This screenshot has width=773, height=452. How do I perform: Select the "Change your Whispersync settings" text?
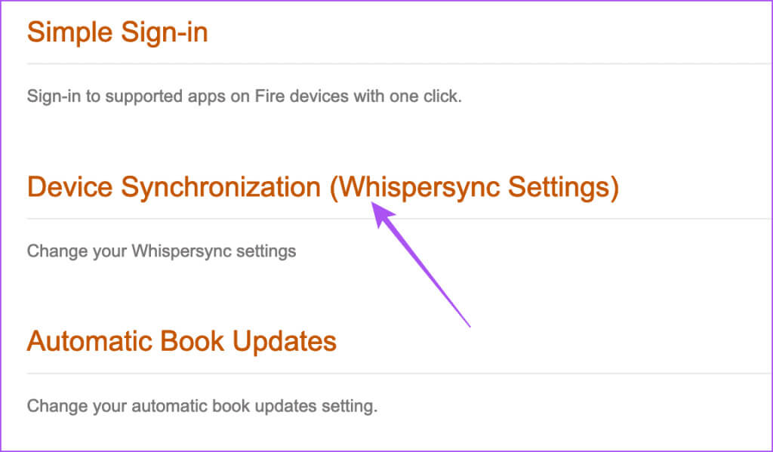161,251
